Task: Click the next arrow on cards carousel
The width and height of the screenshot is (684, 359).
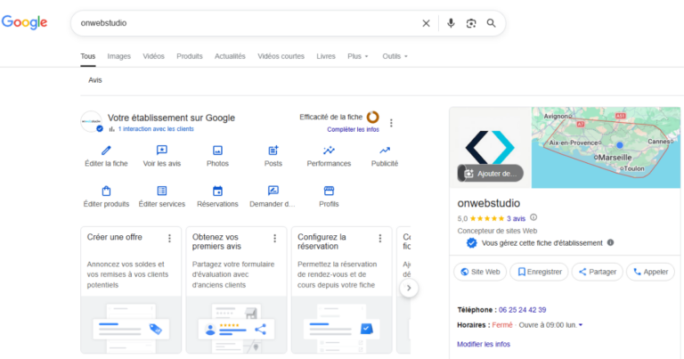Action: (409, 288)
